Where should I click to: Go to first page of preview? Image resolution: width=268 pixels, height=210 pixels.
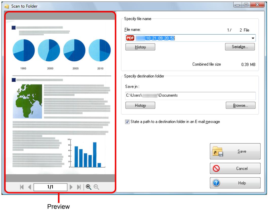(22, 187)
